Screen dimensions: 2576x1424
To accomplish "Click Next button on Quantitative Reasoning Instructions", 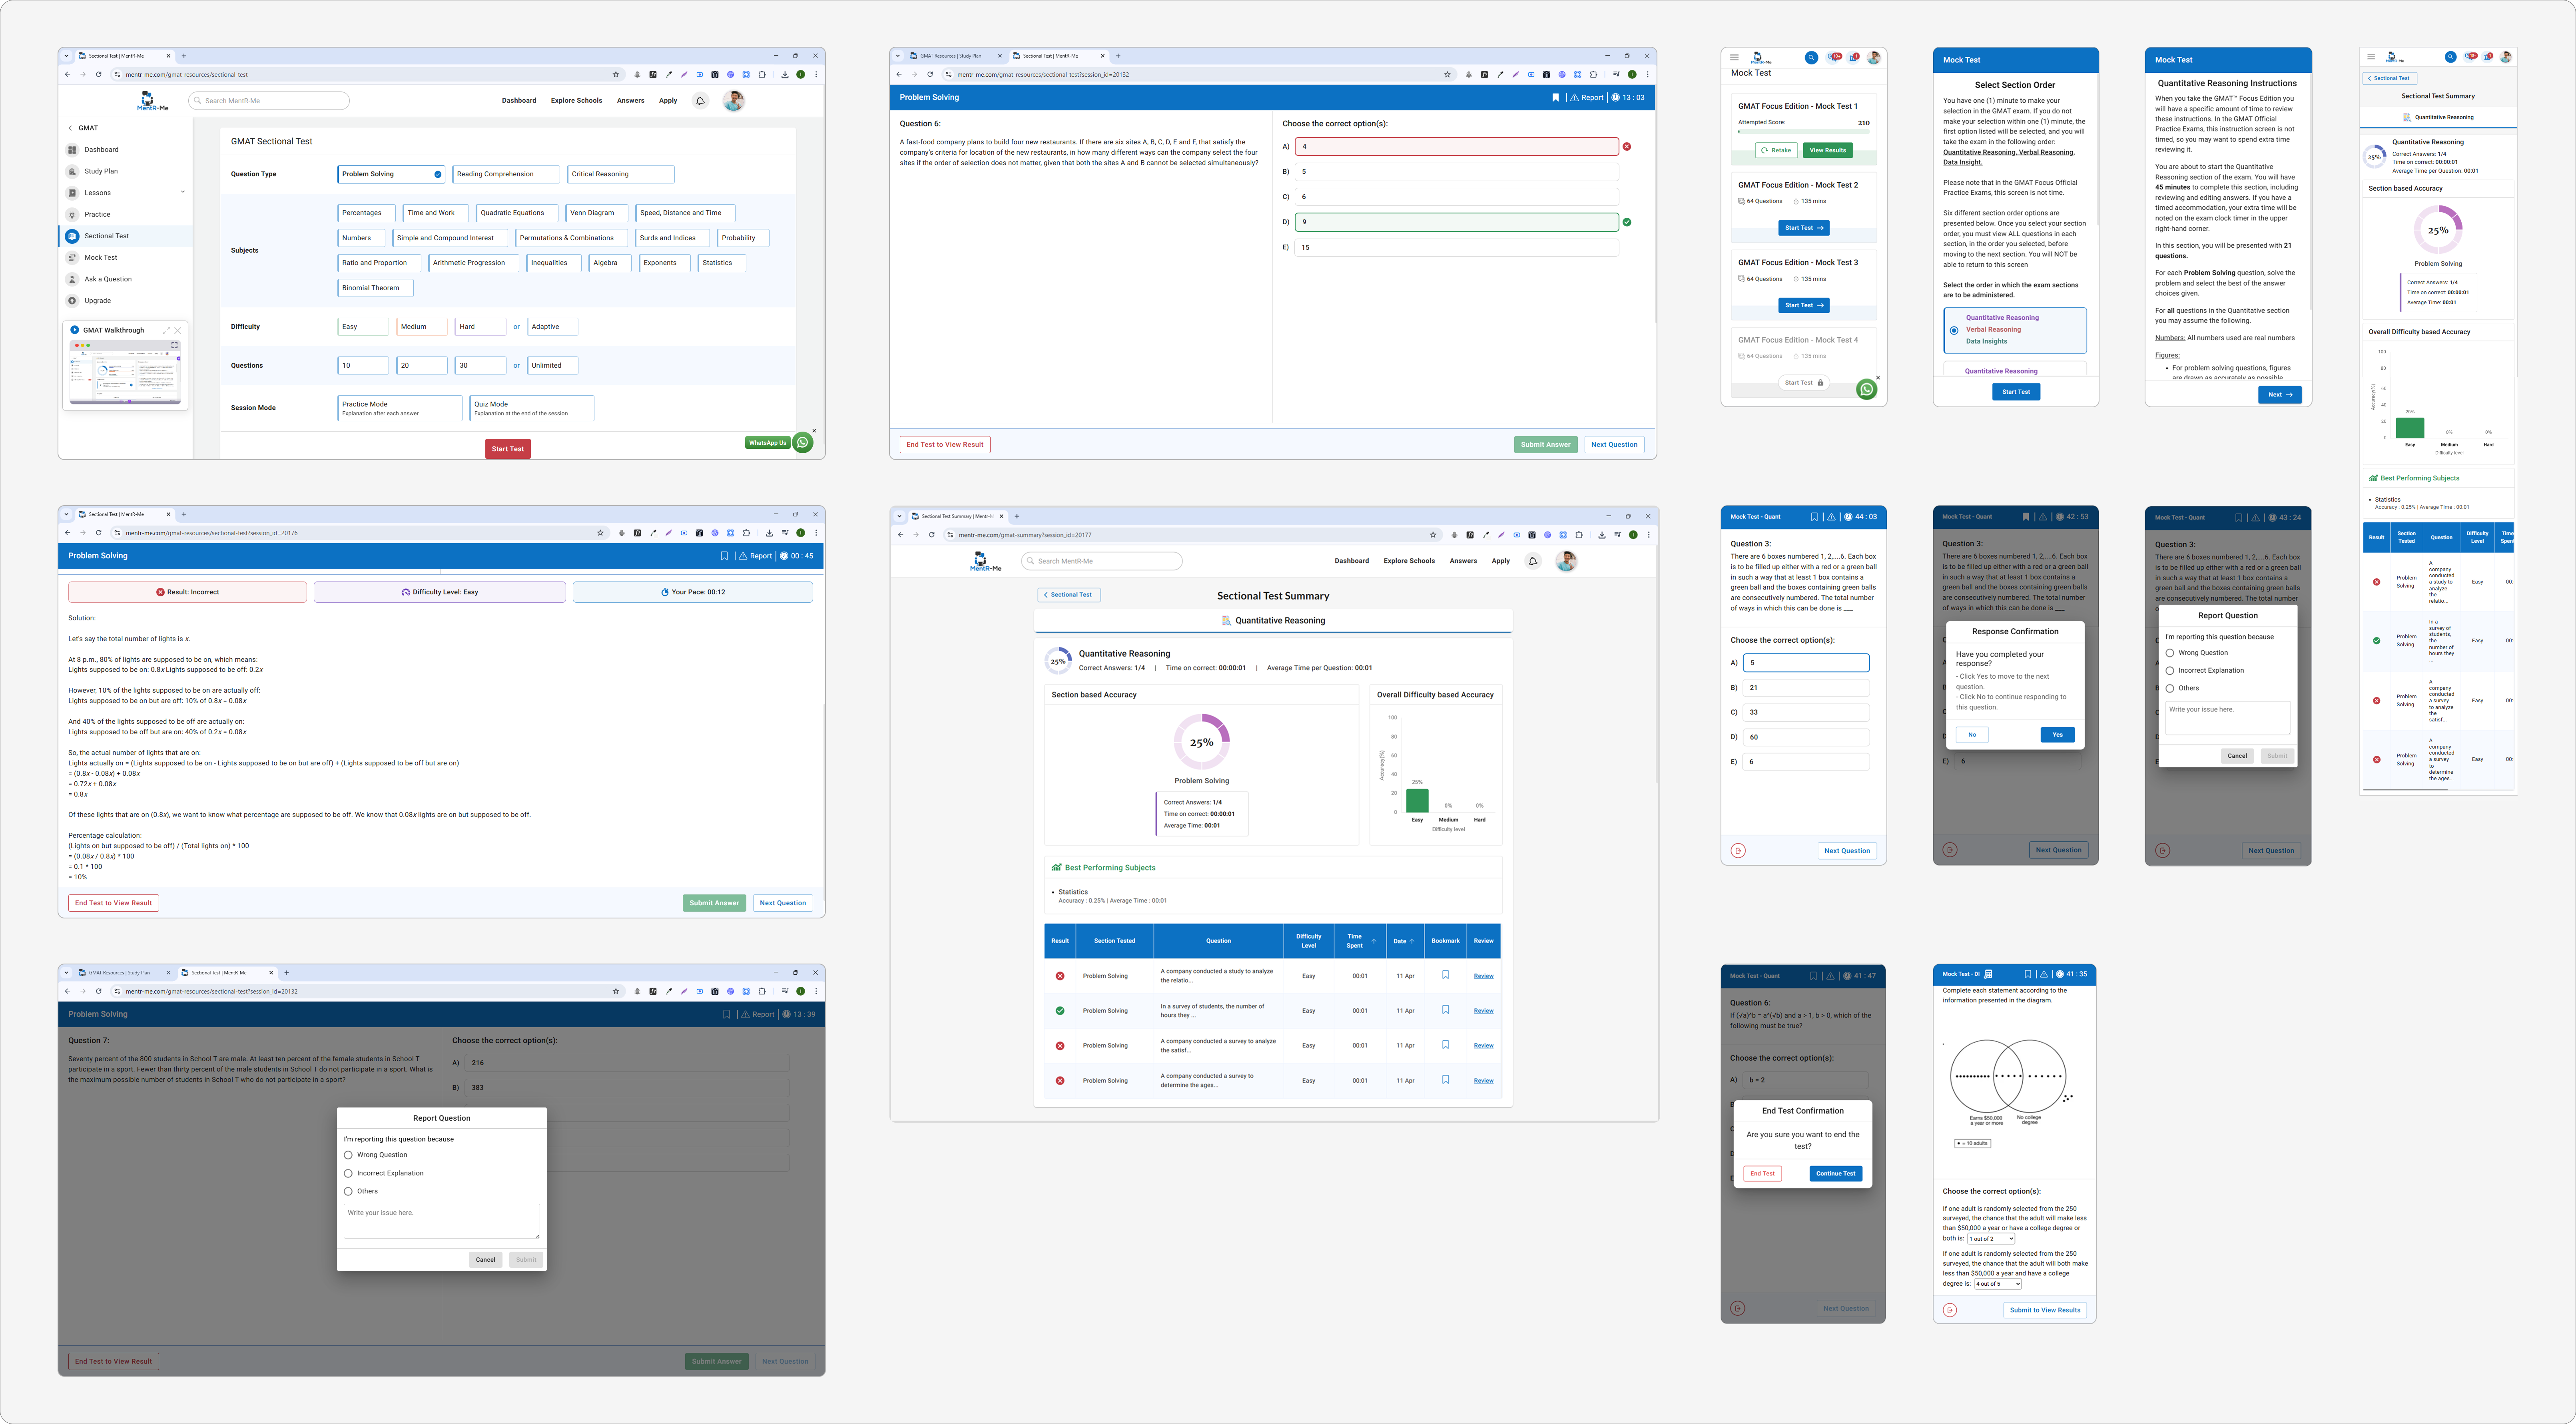I will tap(2280, 395).
